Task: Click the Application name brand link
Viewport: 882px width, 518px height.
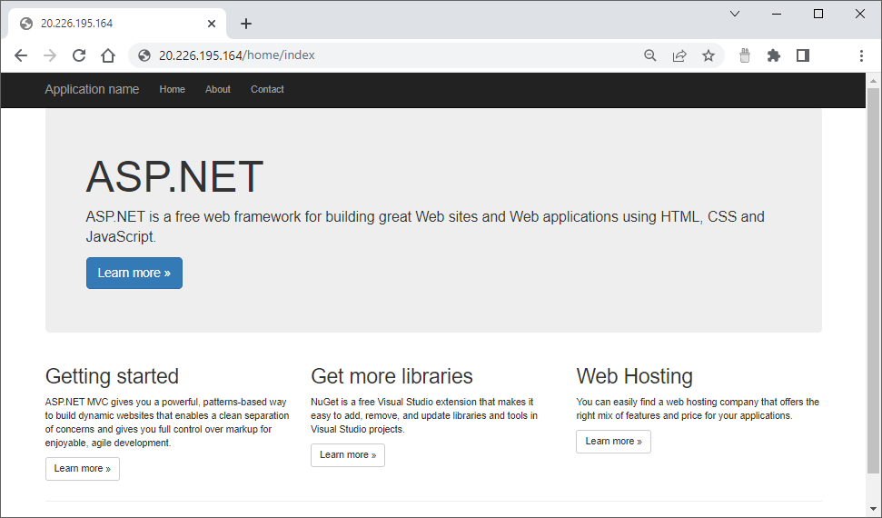Action: tap(92, 90)
